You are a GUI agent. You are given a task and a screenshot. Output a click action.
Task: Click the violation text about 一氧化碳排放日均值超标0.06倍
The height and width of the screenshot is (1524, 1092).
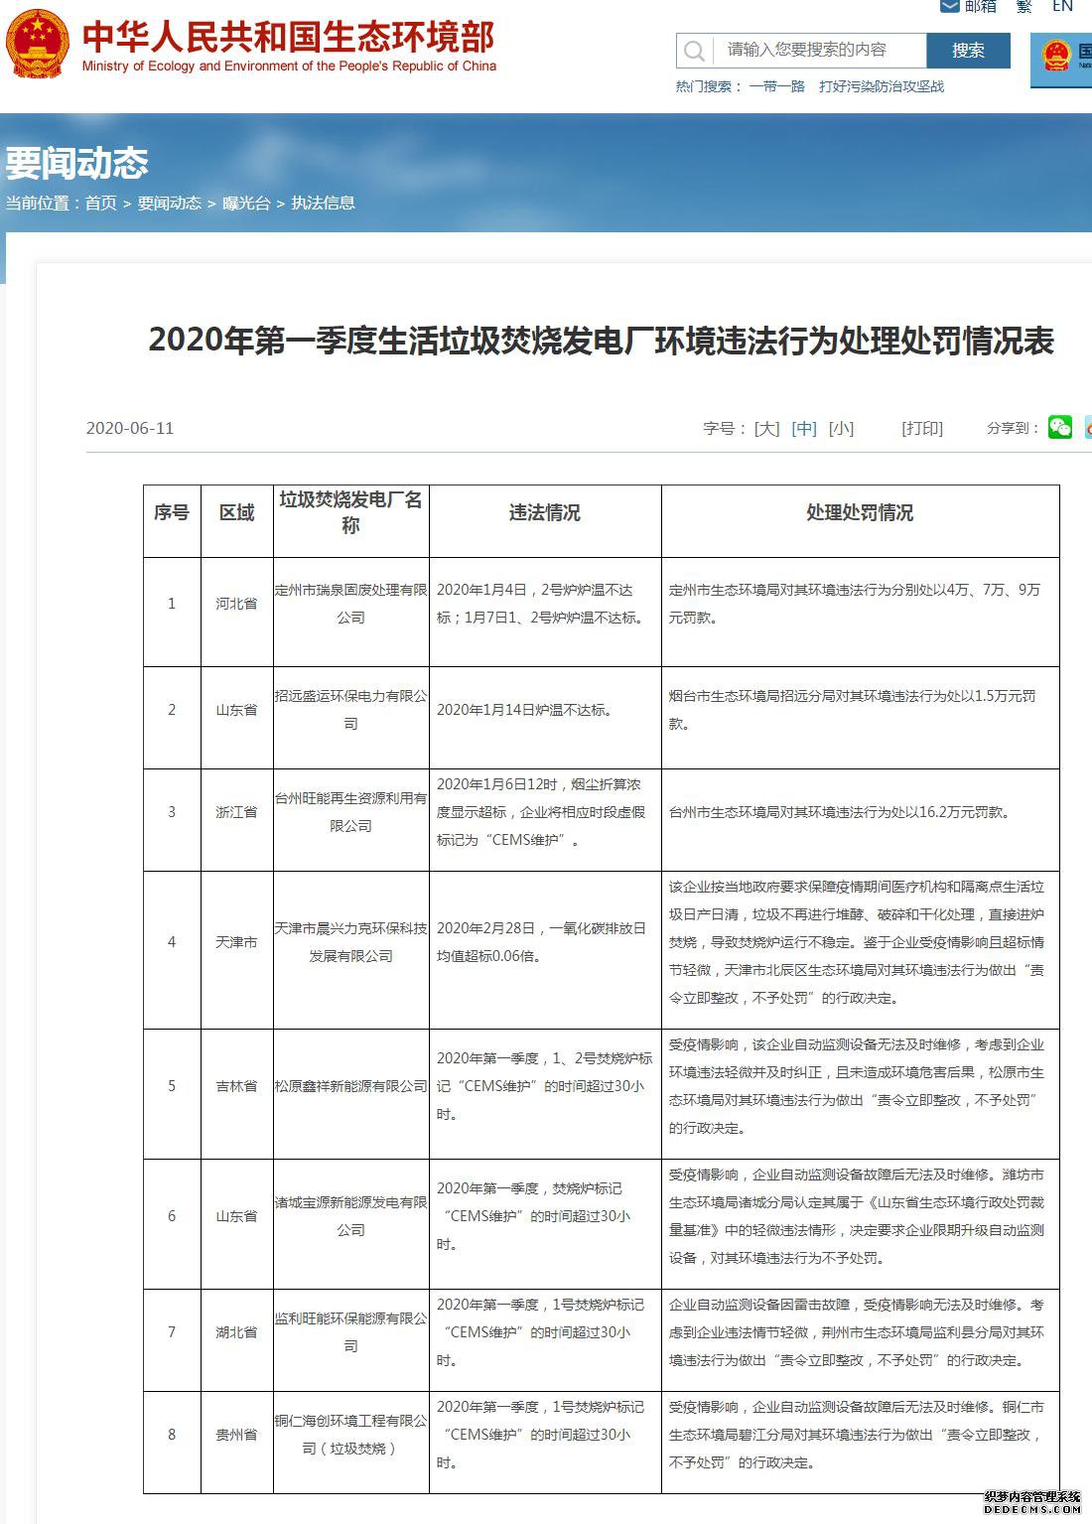541,942
